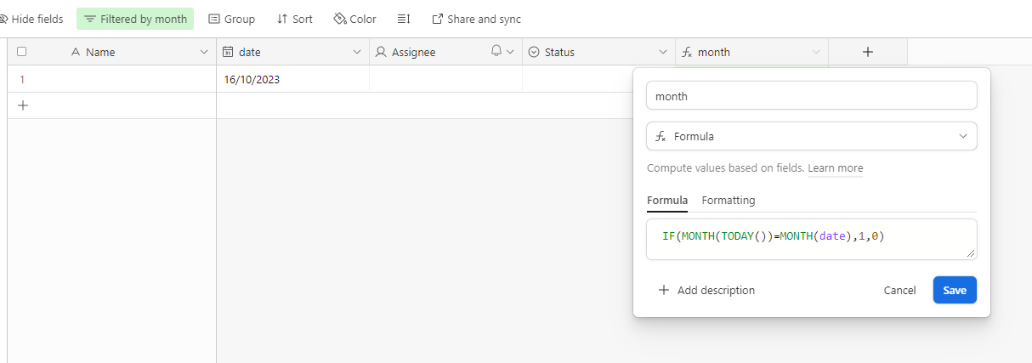This screenshot has height=363, width=1032.
Task: Click the Sort toolbar icon
Action: tap(294, 19)
